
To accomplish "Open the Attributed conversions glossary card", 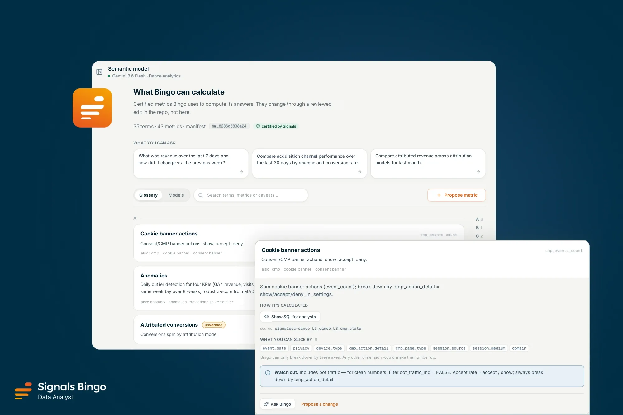I will tap(195, 329).
